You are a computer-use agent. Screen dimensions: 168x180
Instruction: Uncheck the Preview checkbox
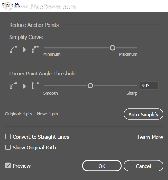8,166
